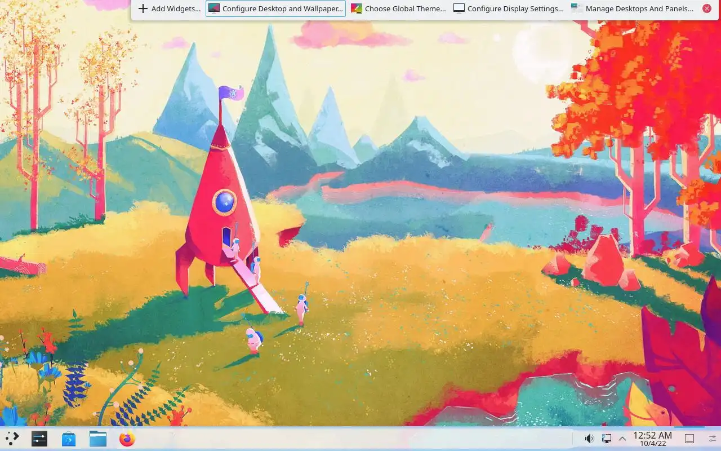Viewport: 721px width, 451px height.
Task: Expand hidden system tray icons
Action: coord(622,439)
